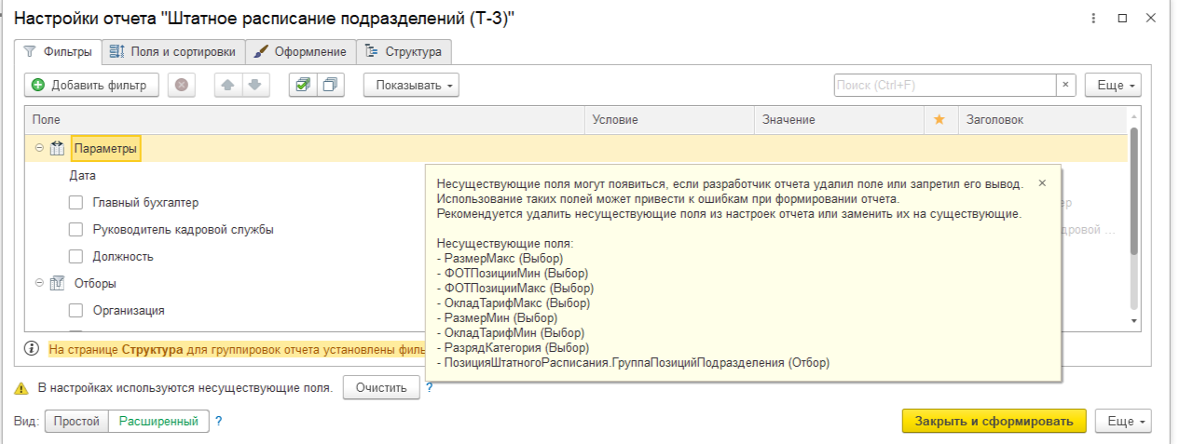Clear the search field with x icon

click(x=1065, y=85)
